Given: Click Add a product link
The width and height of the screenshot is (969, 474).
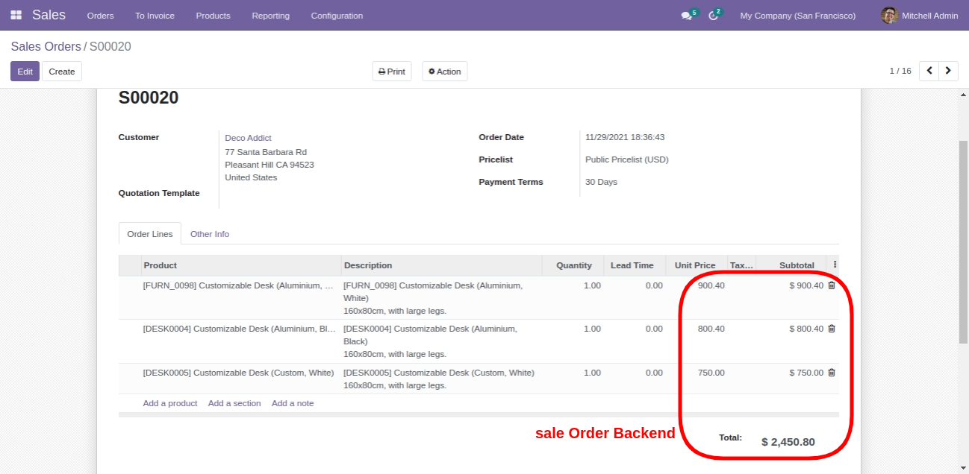Looking at the screenshot, I should [170, 403].
